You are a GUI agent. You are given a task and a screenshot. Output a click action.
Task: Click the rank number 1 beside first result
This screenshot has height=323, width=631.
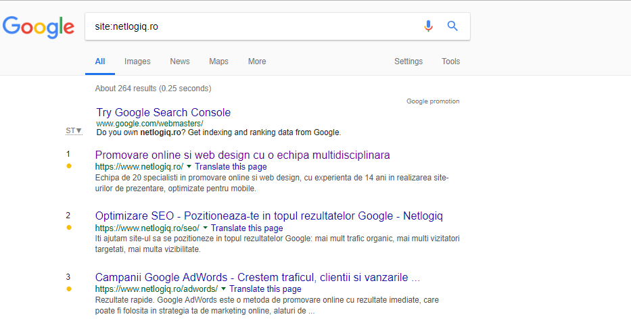pyautogui.click(x=68, y=154)
